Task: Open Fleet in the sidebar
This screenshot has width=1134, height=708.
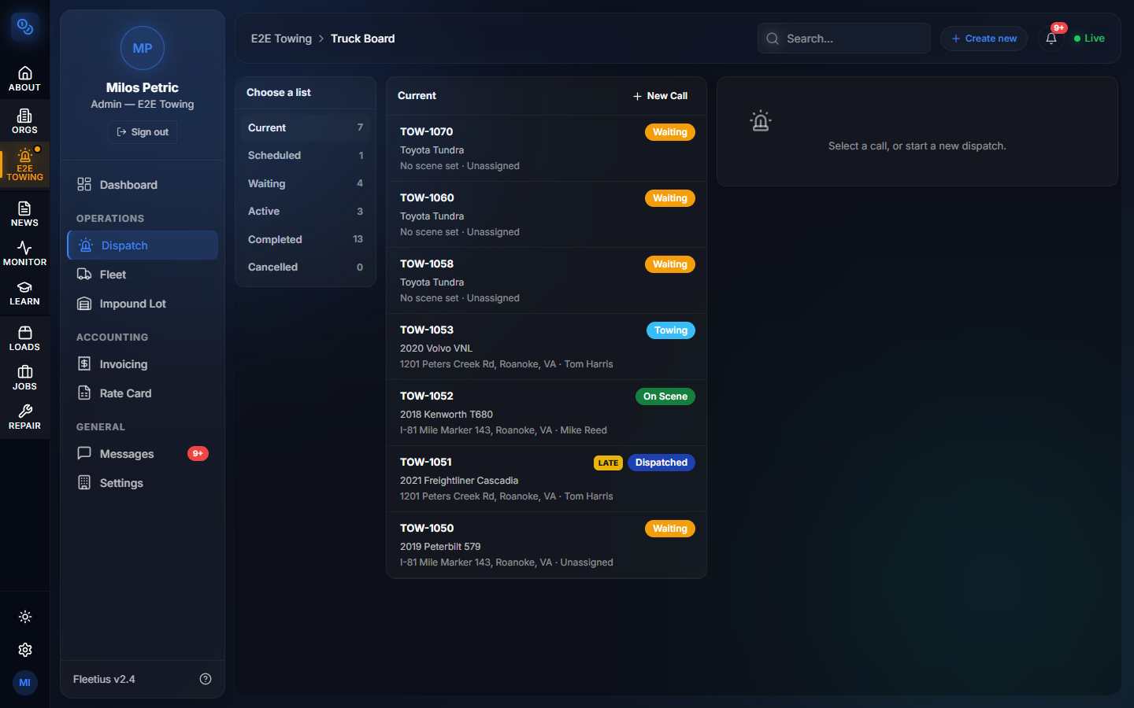Action: click(x=143, y=275)
